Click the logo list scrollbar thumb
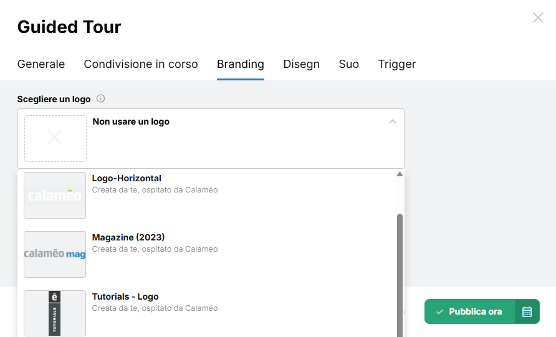 point(400,275)
